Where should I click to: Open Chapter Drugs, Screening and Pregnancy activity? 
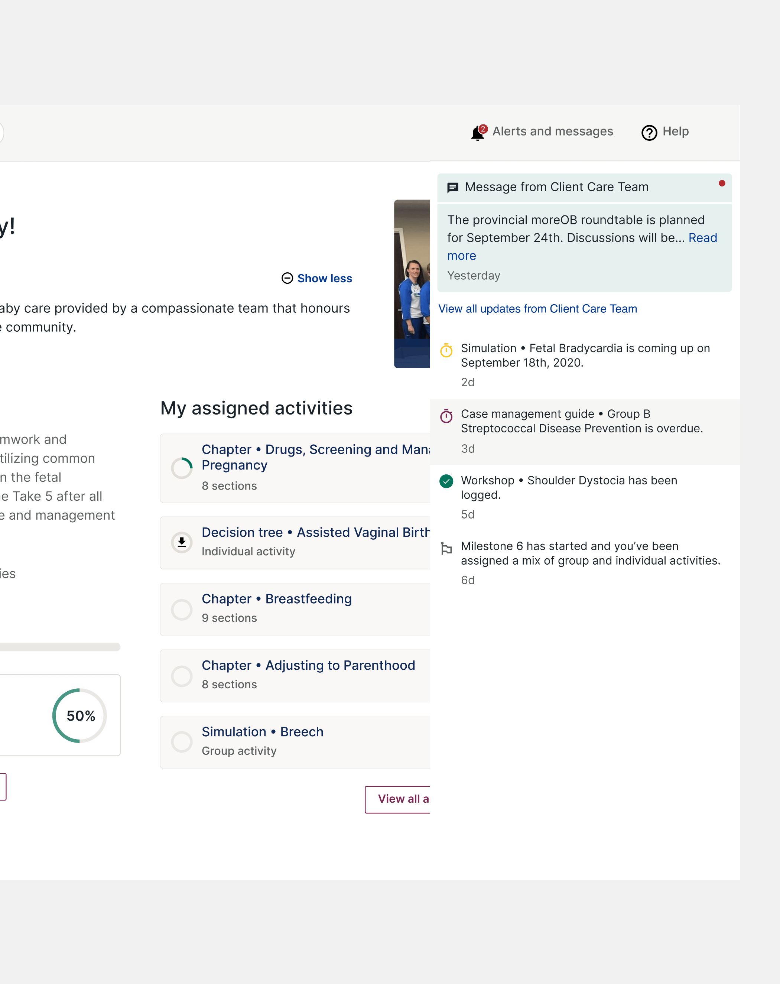(295, 468)
